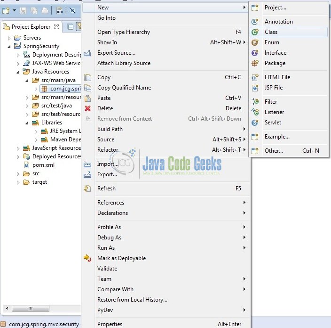Select JRE System Library entry
The width and height of the screenshot is (331, 328).
coord(65,131)
